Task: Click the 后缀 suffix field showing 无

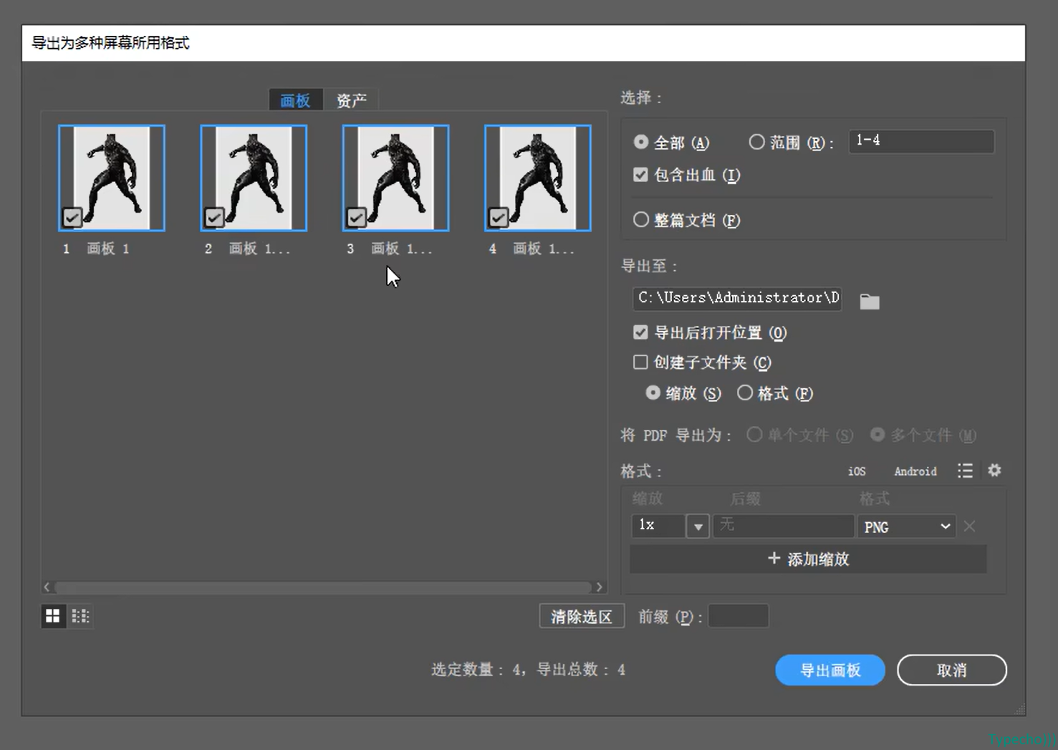Action: coord(783,526)
